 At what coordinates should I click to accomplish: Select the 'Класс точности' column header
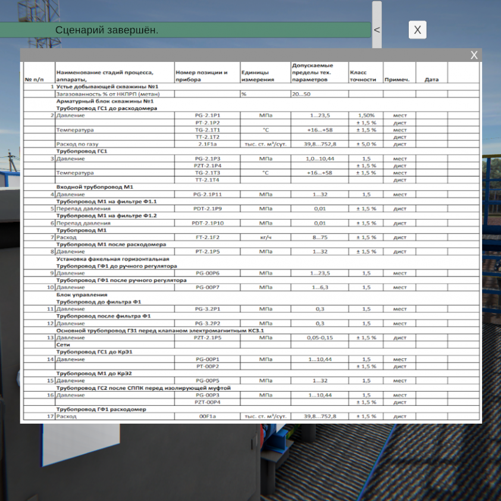click(x=363, y=76)
